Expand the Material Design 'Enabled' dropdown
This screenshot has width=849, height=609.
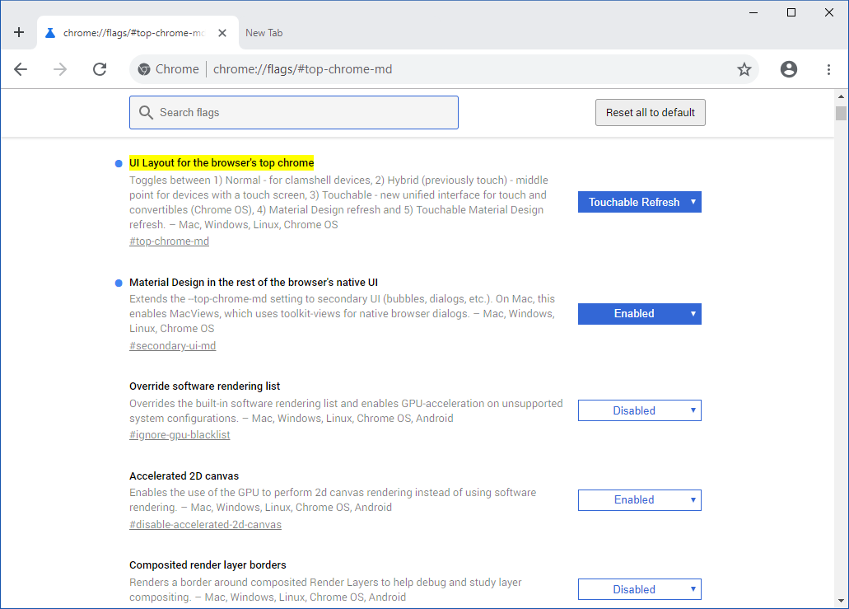coord(639,314)
